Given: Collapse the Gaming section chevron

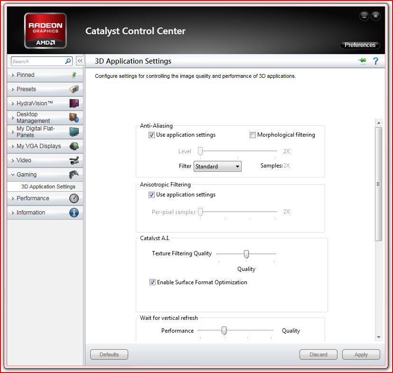Looking at the screenshot, I should point(13,175).
